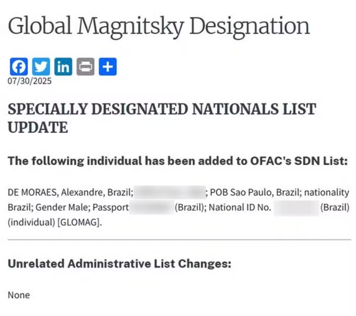This screenshot has width=356, height=316.
Task: Click the 07/30/2025 date text
Action: pos(29,81)
